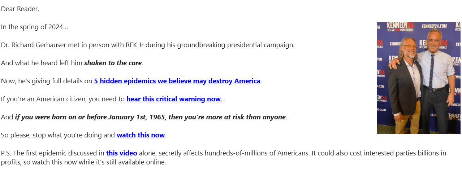The image size is (462, 185).
Task: Click the "Dear Reader," greeting
Action: (20, 9)
